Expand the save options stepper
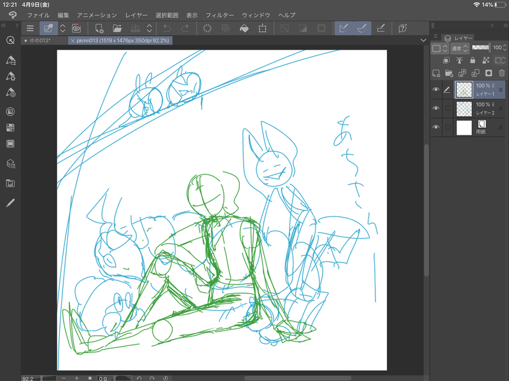The image size is (509, 381). point(150,29)
